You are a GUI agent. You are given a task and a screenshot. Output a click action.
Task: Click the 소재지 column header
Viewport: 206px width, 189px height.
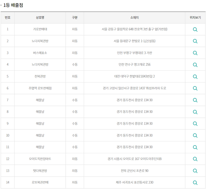point(134,18)
